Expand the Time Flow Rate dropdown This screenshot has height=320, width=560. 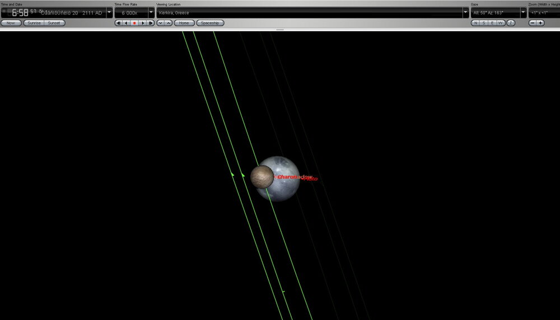[151, 12]
